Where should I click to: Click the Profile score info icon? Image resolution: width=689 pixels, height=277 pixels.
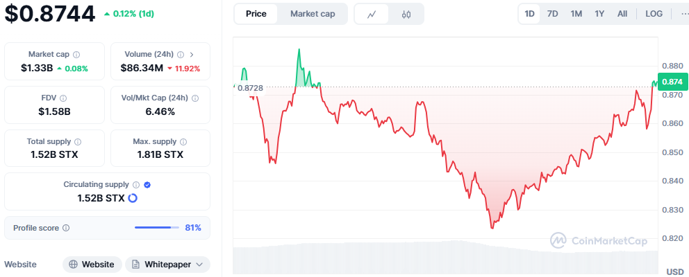66,228
